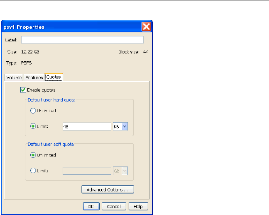Screen dimensions: 269x215
Task: Click the type value PSFS
Action: point(26,63)
